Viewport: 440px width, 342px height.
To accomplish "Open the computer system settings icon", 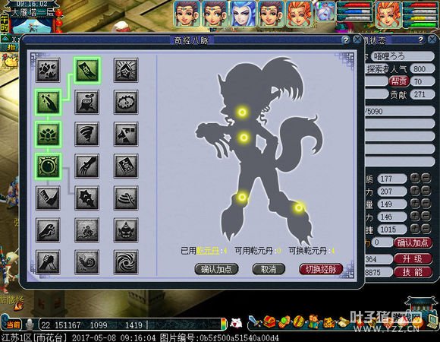I will pyautogui.click(x=432, y=321).
